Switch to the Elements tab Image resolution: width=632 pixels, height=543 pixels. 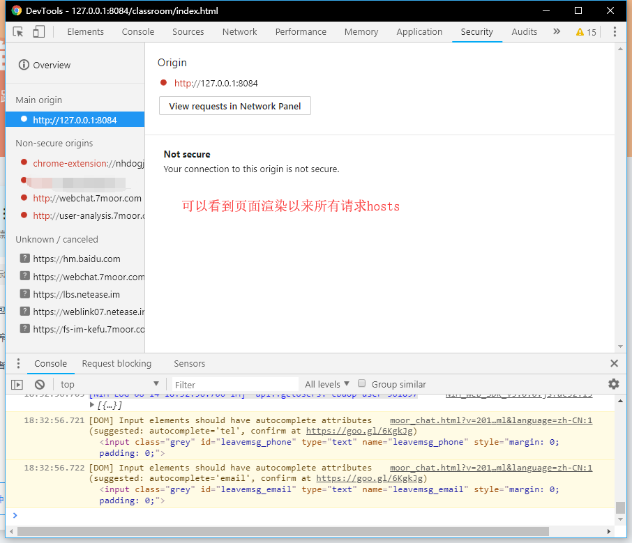pyautogui.click(x=85, y=32)
